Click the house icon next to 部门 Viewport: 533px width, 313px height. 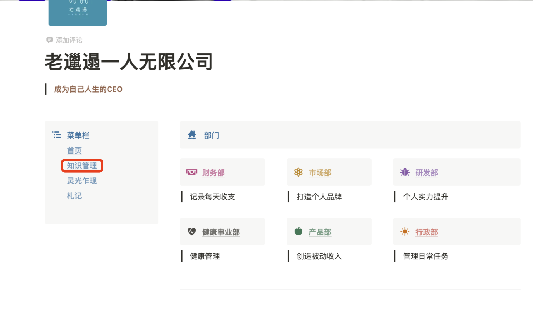point(192,135)
